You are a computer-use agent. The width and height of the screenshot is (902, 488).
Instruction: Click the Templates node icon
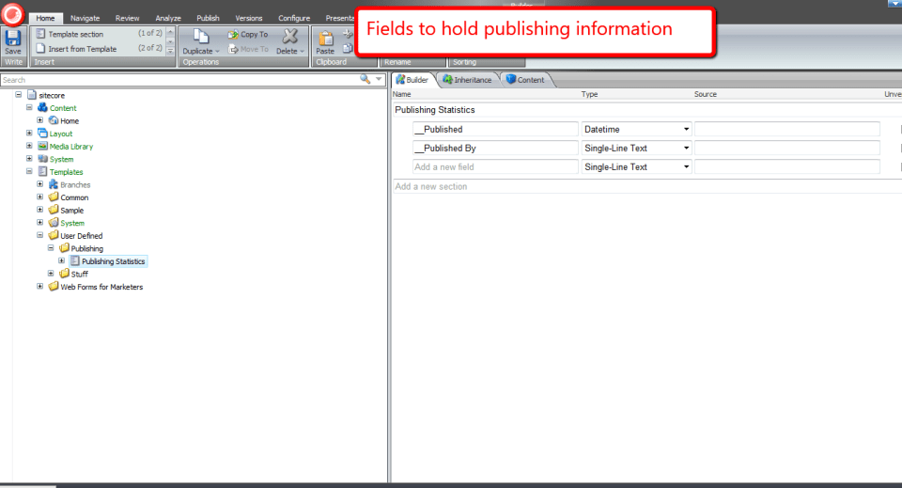pyautogui.click(x=42, y=171)
